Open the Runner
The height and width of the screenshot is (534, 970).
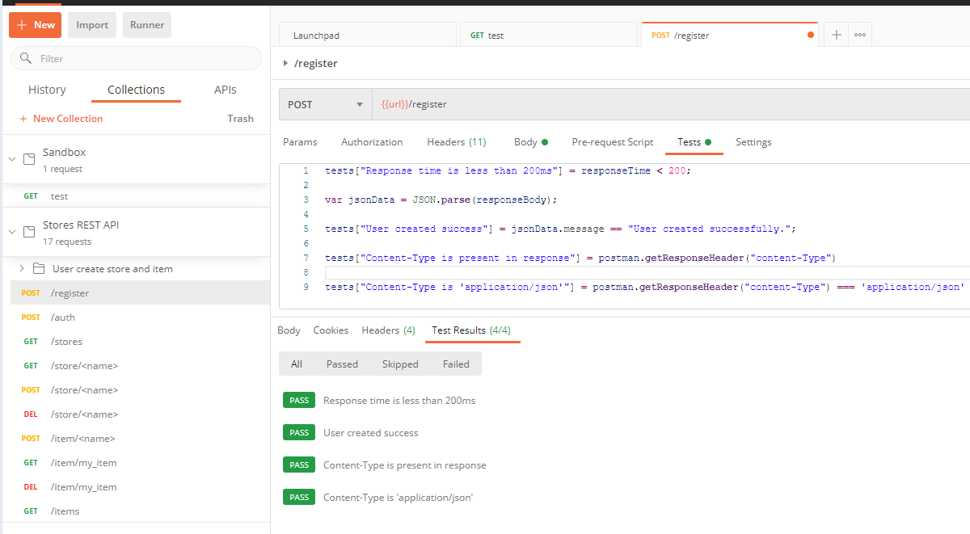(147, 25)
